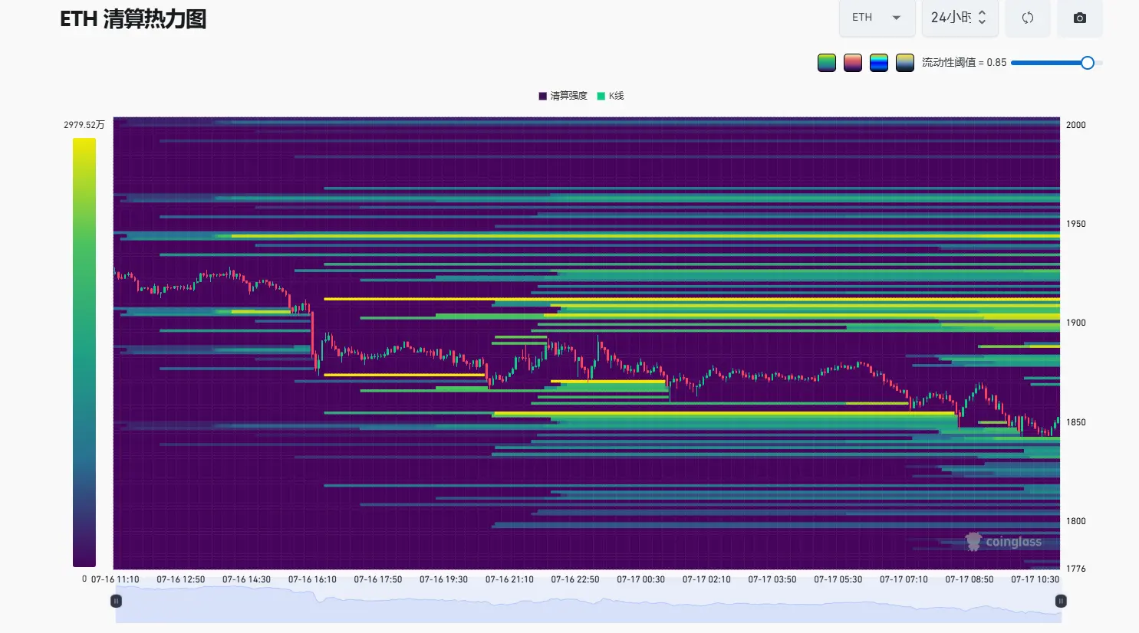Click the 1950 price axis label
This screenshot has height=633, width=1139.
click(1076, 224)
